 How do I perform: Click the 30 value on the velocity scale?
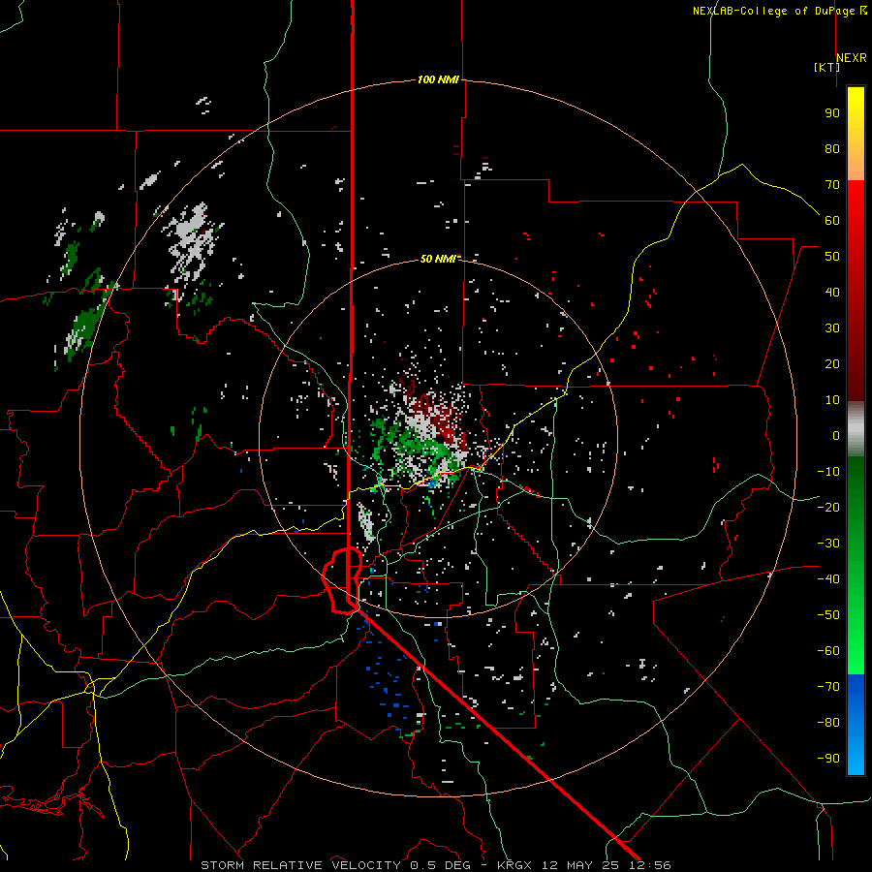tap(832, 328)
